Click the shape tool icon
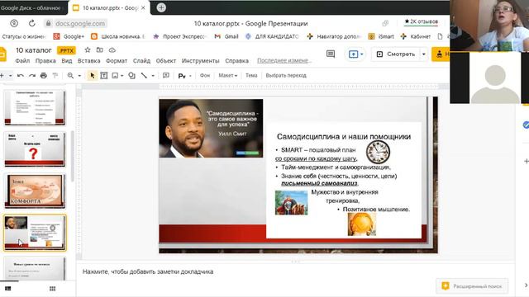 (132, 75)
